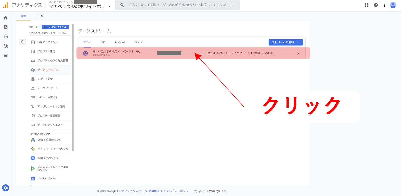401x196 pixels.
Task: Click the アド マネージャー logo icon
Action: (x=33, y=149)
